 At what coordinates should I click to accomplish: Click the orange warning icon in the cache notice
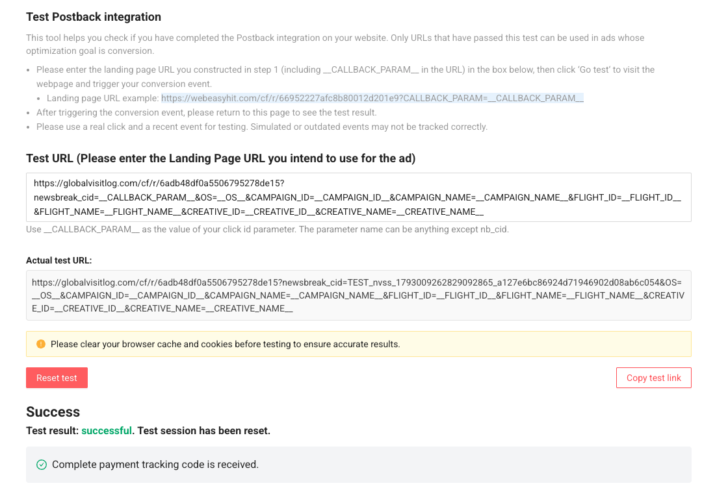pos(41,344)
